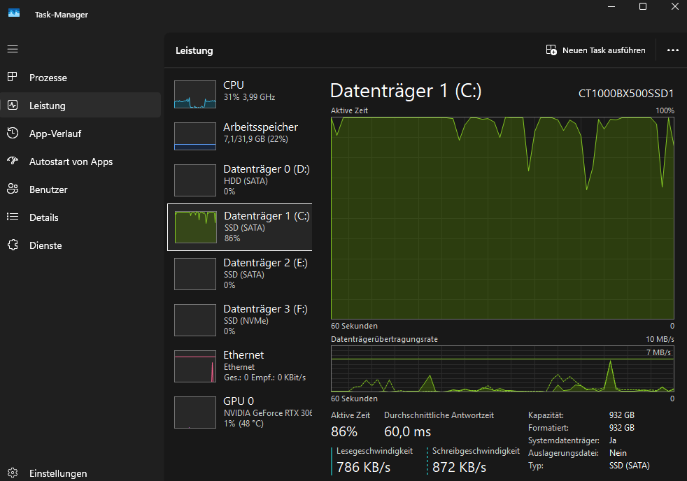Click the 872 KB/s write speed value
This screenshot has height=481, width=687.
459,468
